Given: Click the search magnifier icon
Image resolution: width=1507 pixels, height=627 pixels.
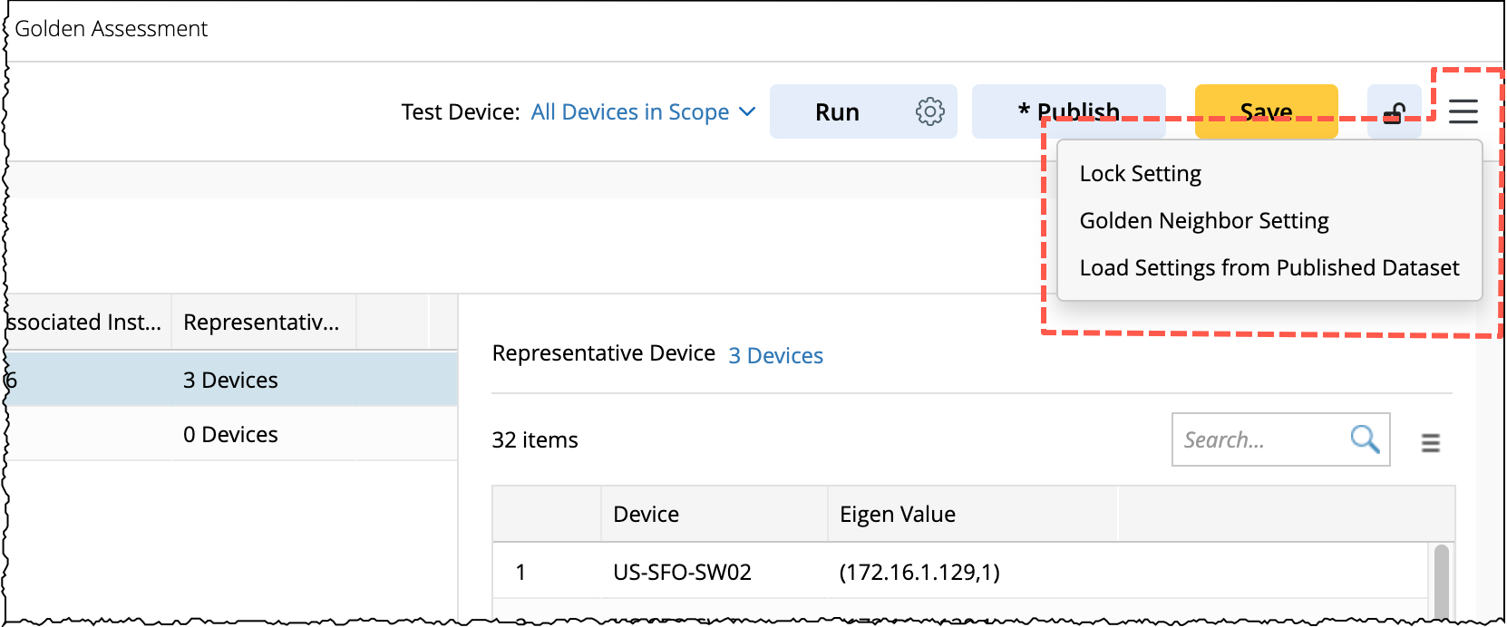Looking at the screenshot, I should coord(1365,439).
